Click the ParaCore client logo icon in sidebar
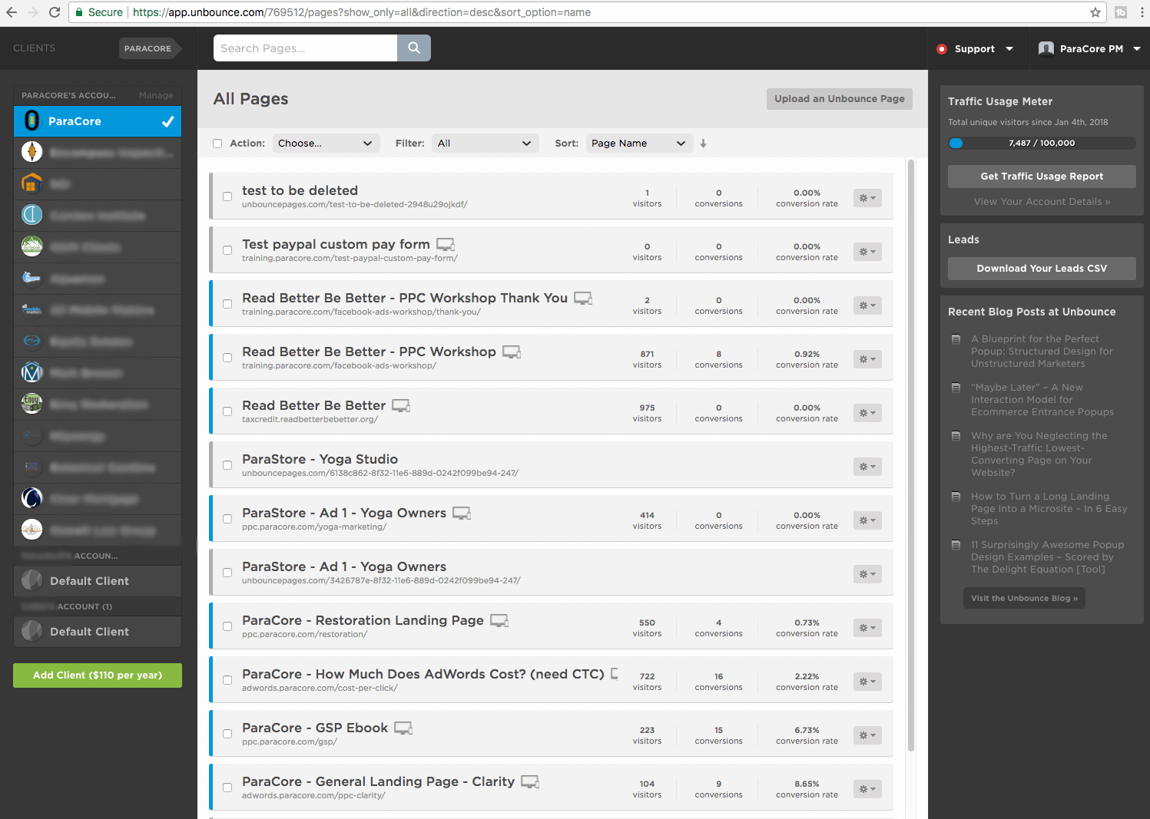This screenshot has width=1150, height=819. [31, 121]
